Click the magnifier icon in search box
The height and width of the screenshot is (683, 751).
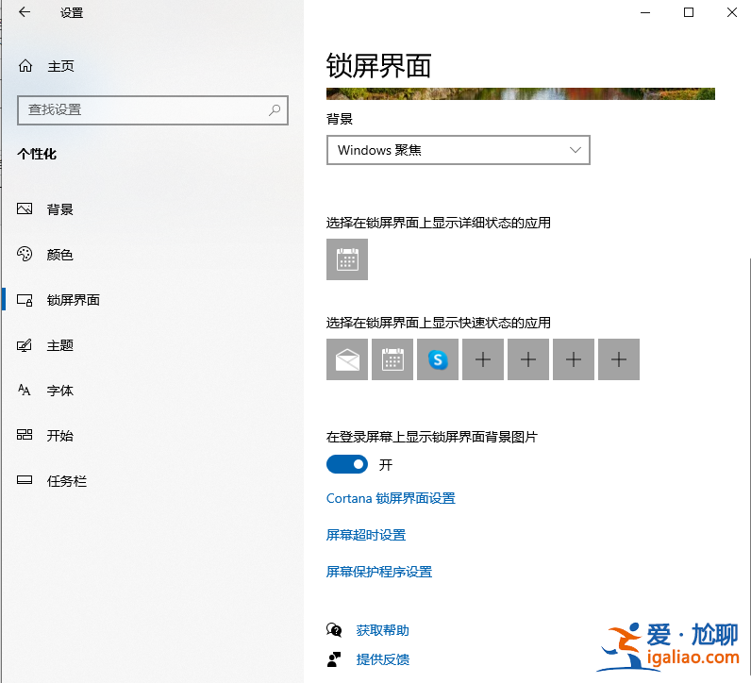coord(275,110)
